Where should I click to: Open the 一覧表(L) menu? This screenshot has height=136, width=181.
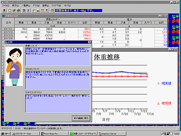point(26,5)
